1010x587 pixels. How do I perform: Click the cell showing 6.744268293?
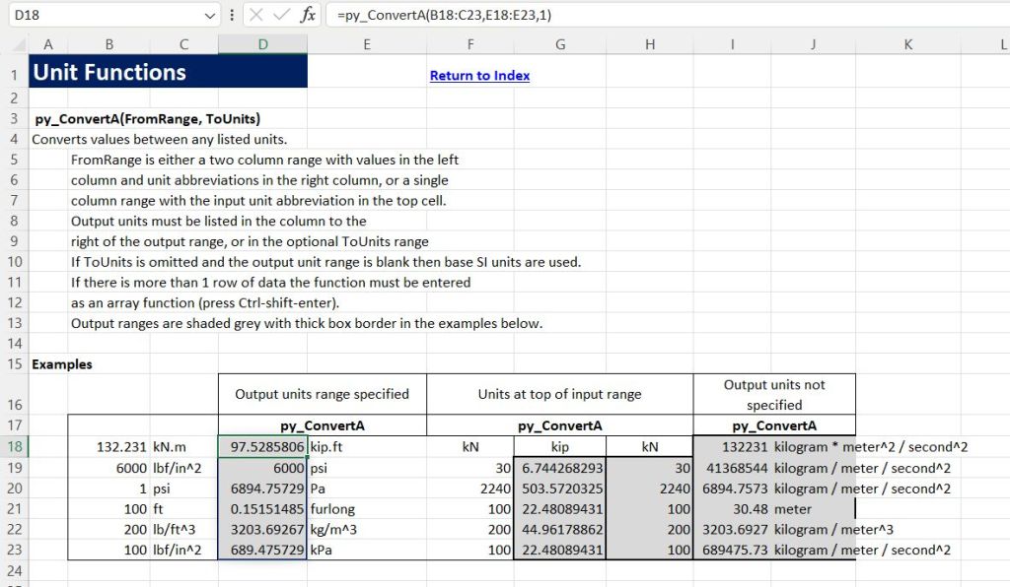coord(559,468)
